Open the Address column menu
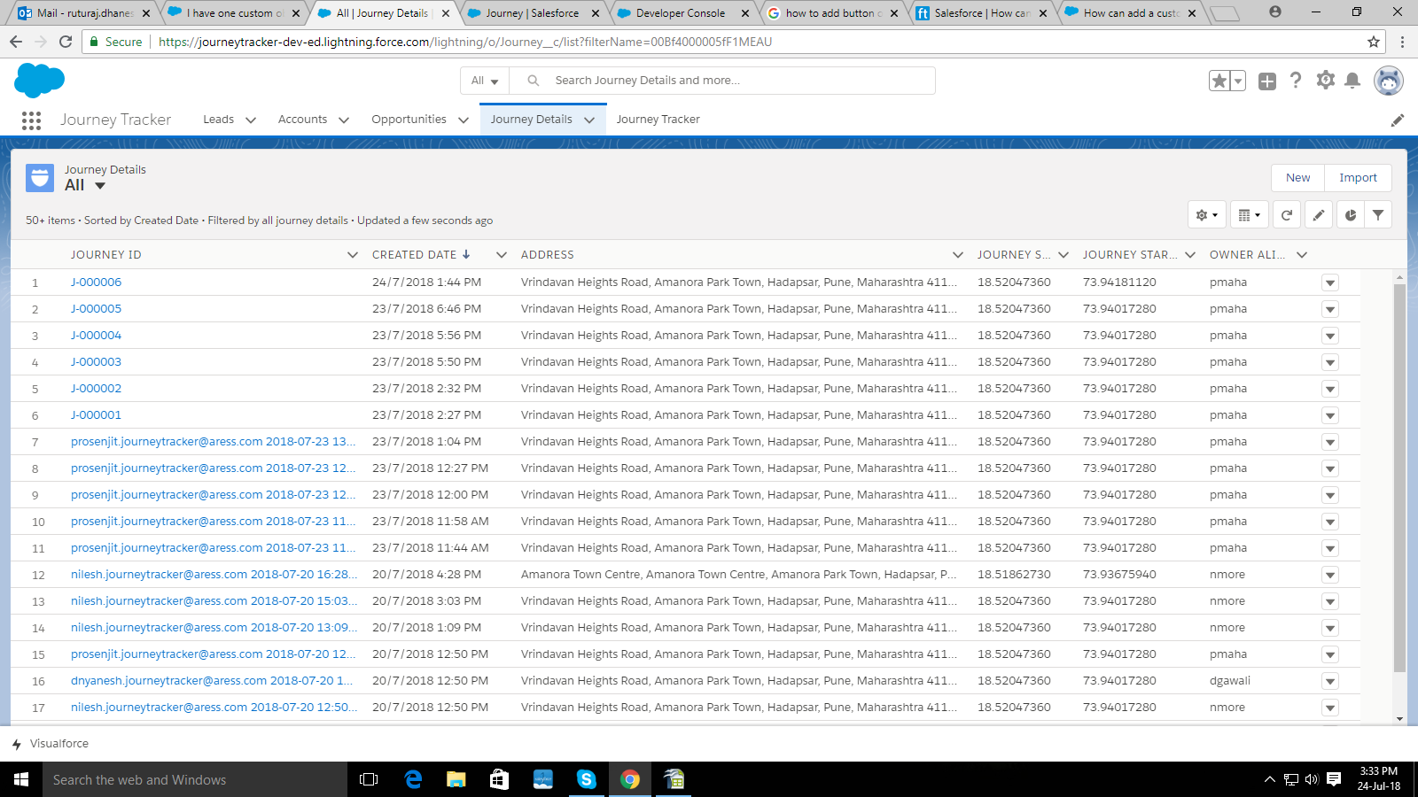 point(958,255)
